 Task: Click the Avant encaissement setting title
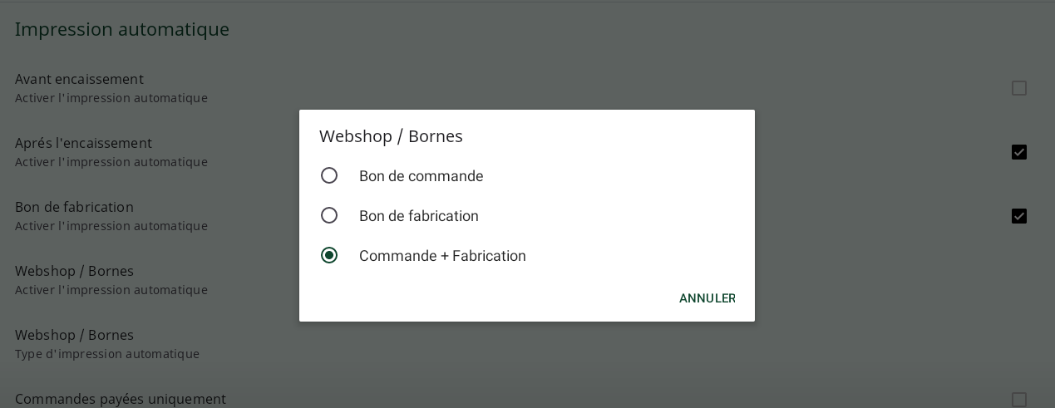pyautogui.click(x=79, y=79)
